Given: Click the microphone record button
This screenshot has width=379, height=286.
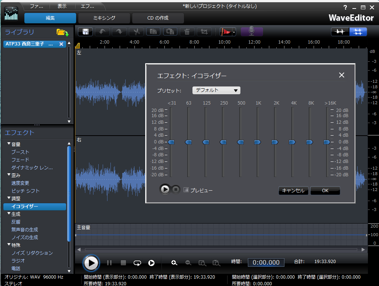Looking at the screenshot, I should coord(252,32).
